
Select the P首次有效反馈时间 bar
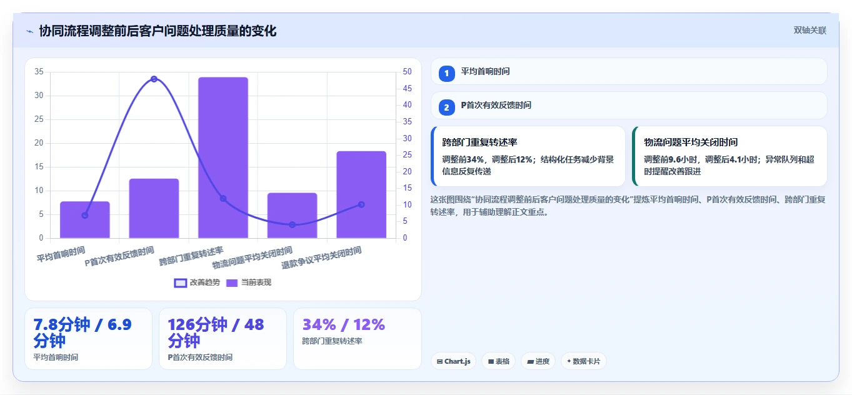154,208
